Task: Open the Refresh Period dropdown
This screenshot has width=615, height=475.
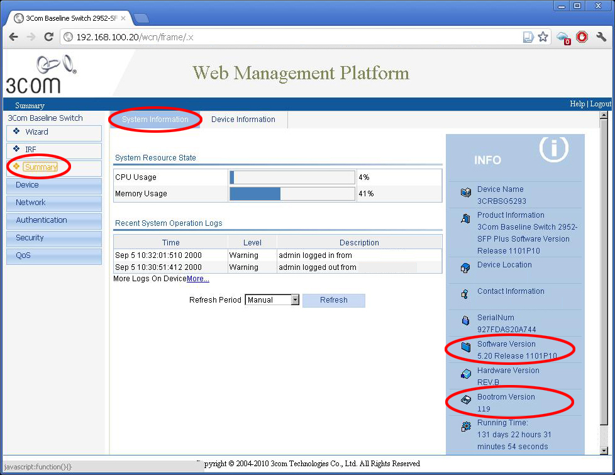Action: click(x=272, y=300)
